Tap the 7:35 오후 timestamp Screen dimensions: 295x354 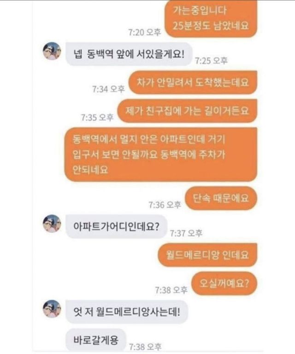[x=97, y=118]
